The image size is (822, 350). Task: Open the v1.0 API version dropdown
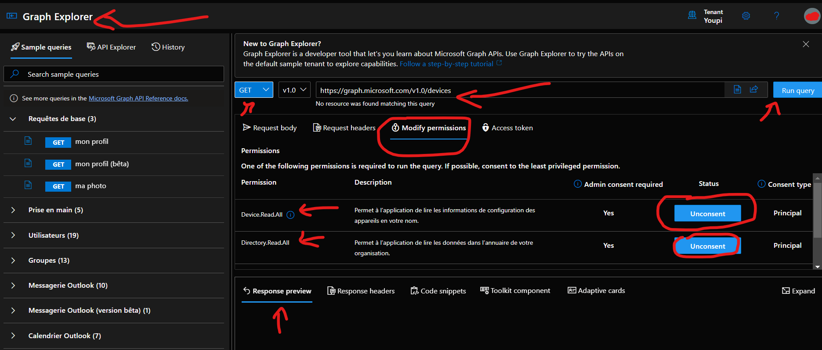[294, 90]
